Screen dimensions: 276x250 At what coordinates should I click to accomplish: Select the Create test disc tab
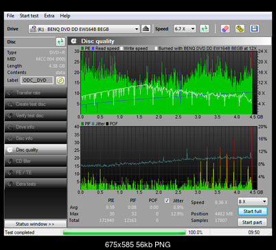(36, 104)
